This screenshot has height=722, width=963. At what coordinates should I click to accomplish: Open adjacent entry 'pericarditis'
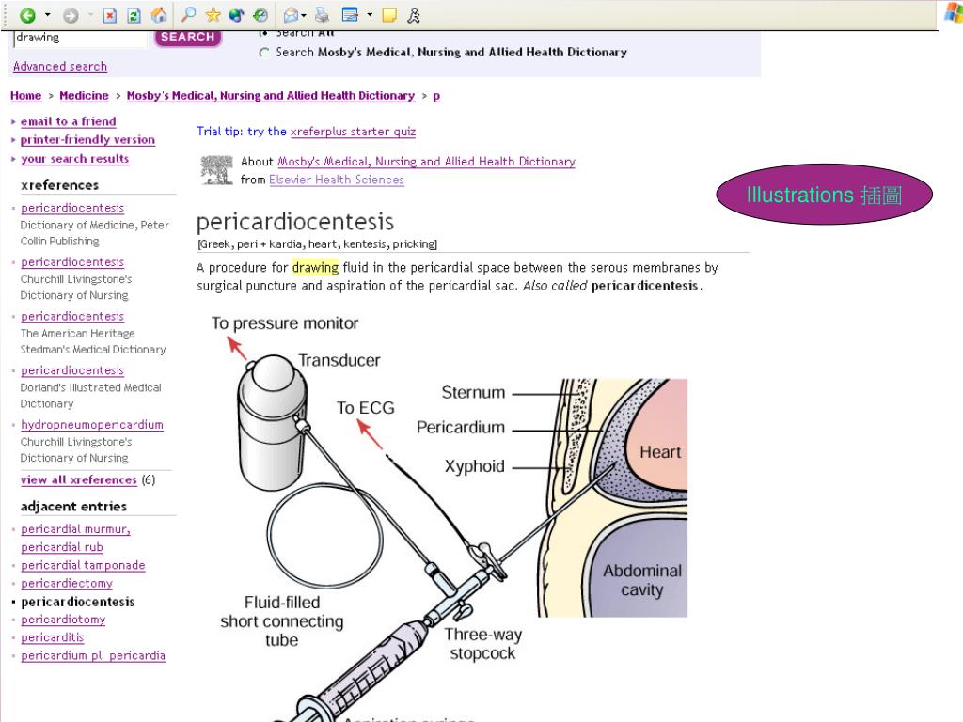pos(53,638)
